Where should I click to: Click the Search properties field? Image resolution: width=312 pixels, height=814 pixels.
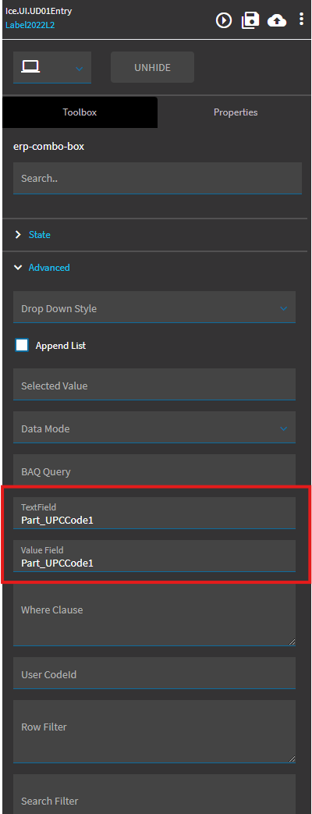click(x=158, y=178)
